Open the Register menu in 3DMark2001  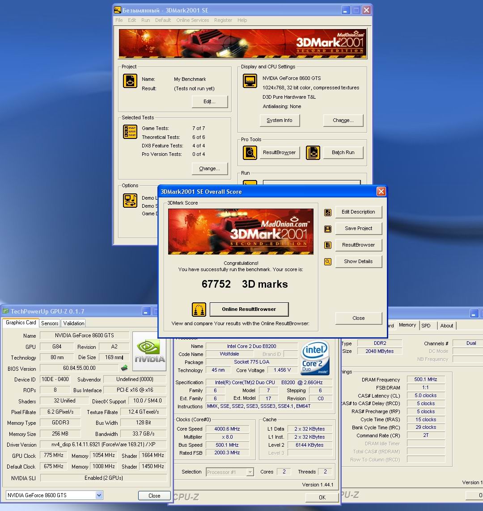(x=223, y=20)
